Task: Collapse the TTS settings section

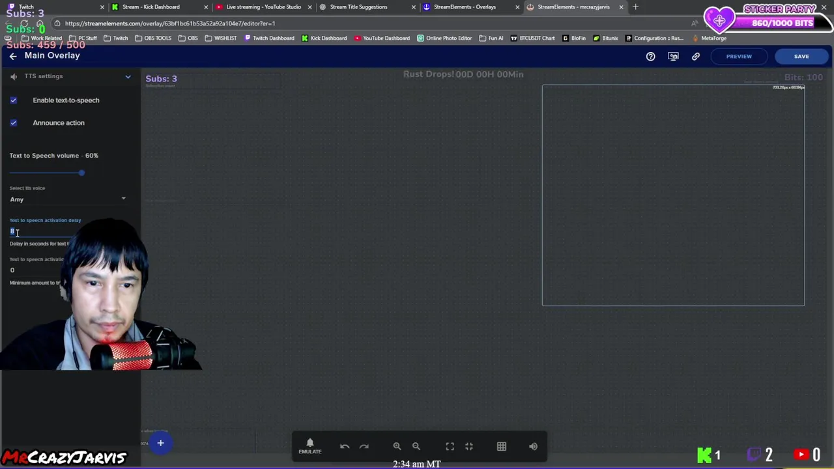Action: click(x=128, y=76)
